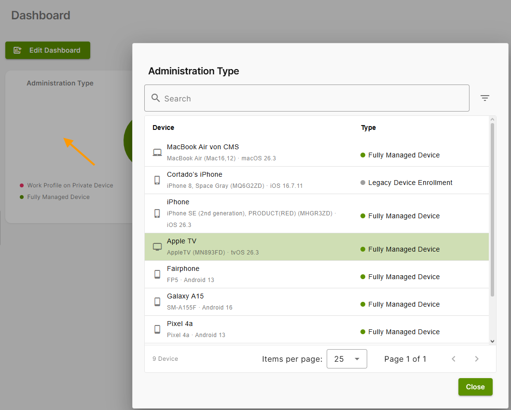Image resolution: width=511 pixels, height=410 pixels.
Task: Click the grey status dot for Cortado's iPhone
Action: [x=363, y=183]
